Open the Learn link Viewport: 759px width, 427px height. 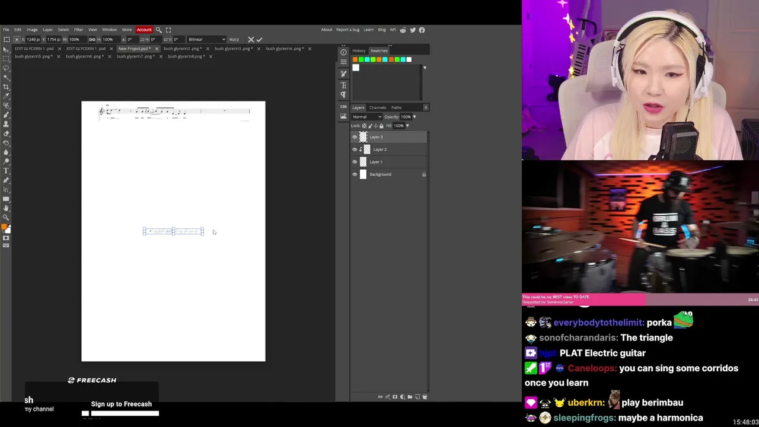click(368, 30)
